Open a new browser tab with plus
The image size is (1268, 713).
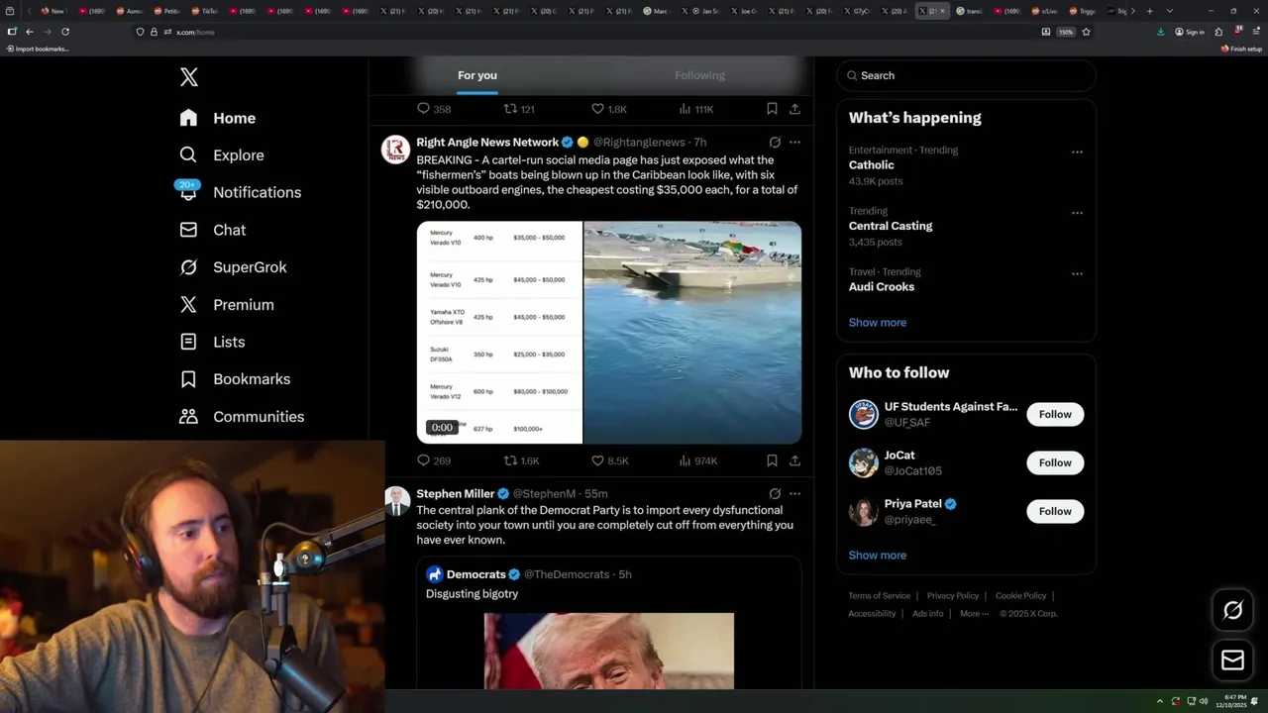click(1149, 11)
